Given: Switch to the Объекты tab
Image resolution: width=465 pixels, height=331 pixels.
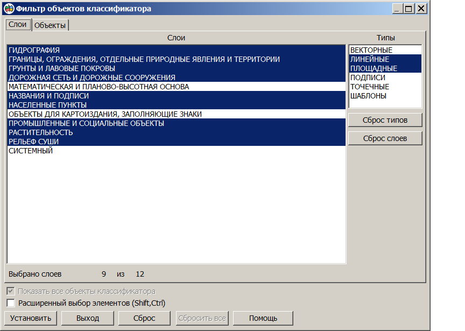Looking at the screenshot, I should [x=50, y=25].
